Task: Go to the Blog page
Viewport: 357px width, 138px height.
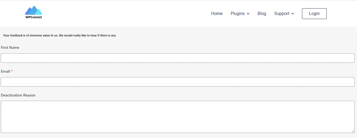Action: (x=262, y=13)
